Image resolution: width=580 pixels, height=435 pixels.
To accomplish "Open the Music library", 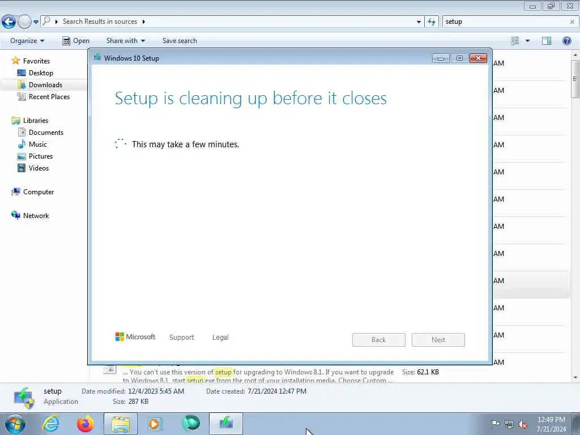I will tap(38, 144).
